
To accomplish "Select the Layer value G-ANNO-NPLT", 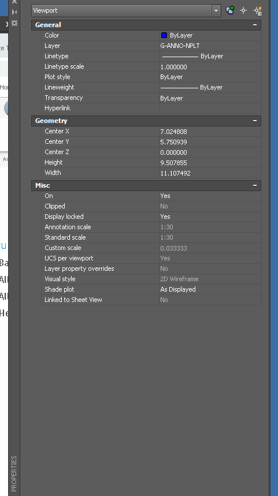I will (180, 46).
